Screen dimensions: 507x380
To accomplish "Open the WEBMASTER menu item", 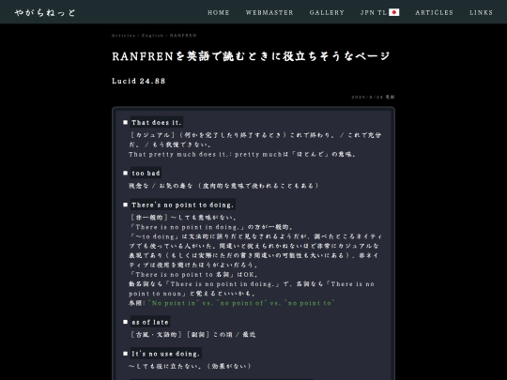I will [x=269, y=12].
